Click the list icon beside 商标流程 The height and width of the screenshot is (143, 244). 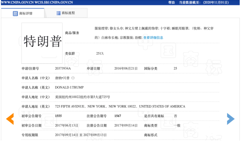59,13
